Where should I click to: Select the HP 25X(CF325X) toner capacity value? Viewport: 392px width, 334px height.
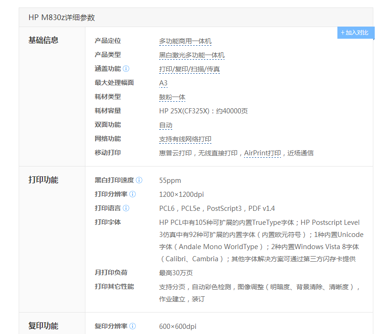pos(203,111)
